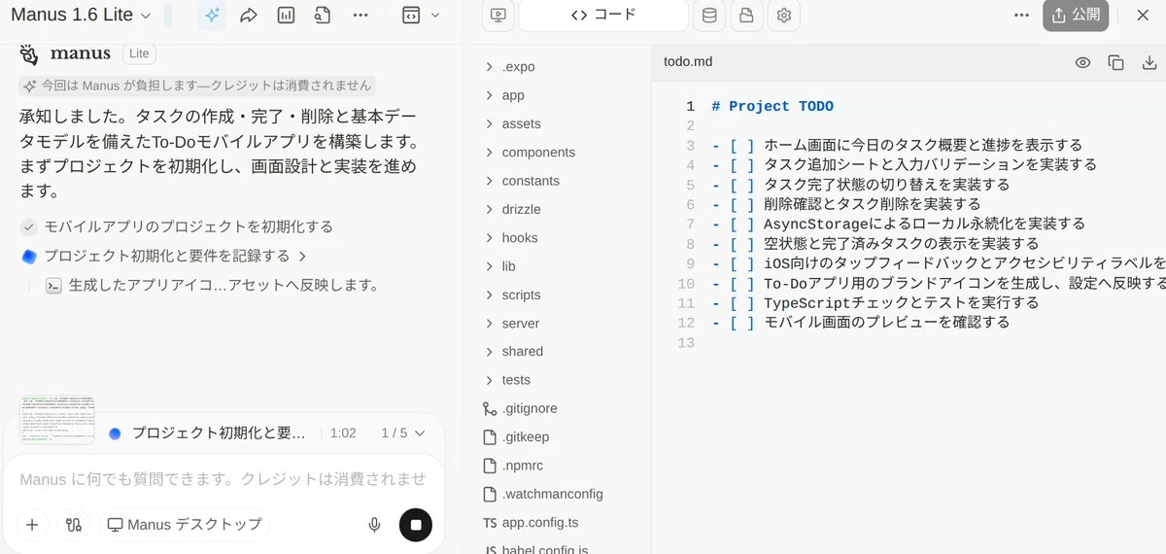Open the left toolbar three-dots menu

pyautogui.click(x=360, y=16)
